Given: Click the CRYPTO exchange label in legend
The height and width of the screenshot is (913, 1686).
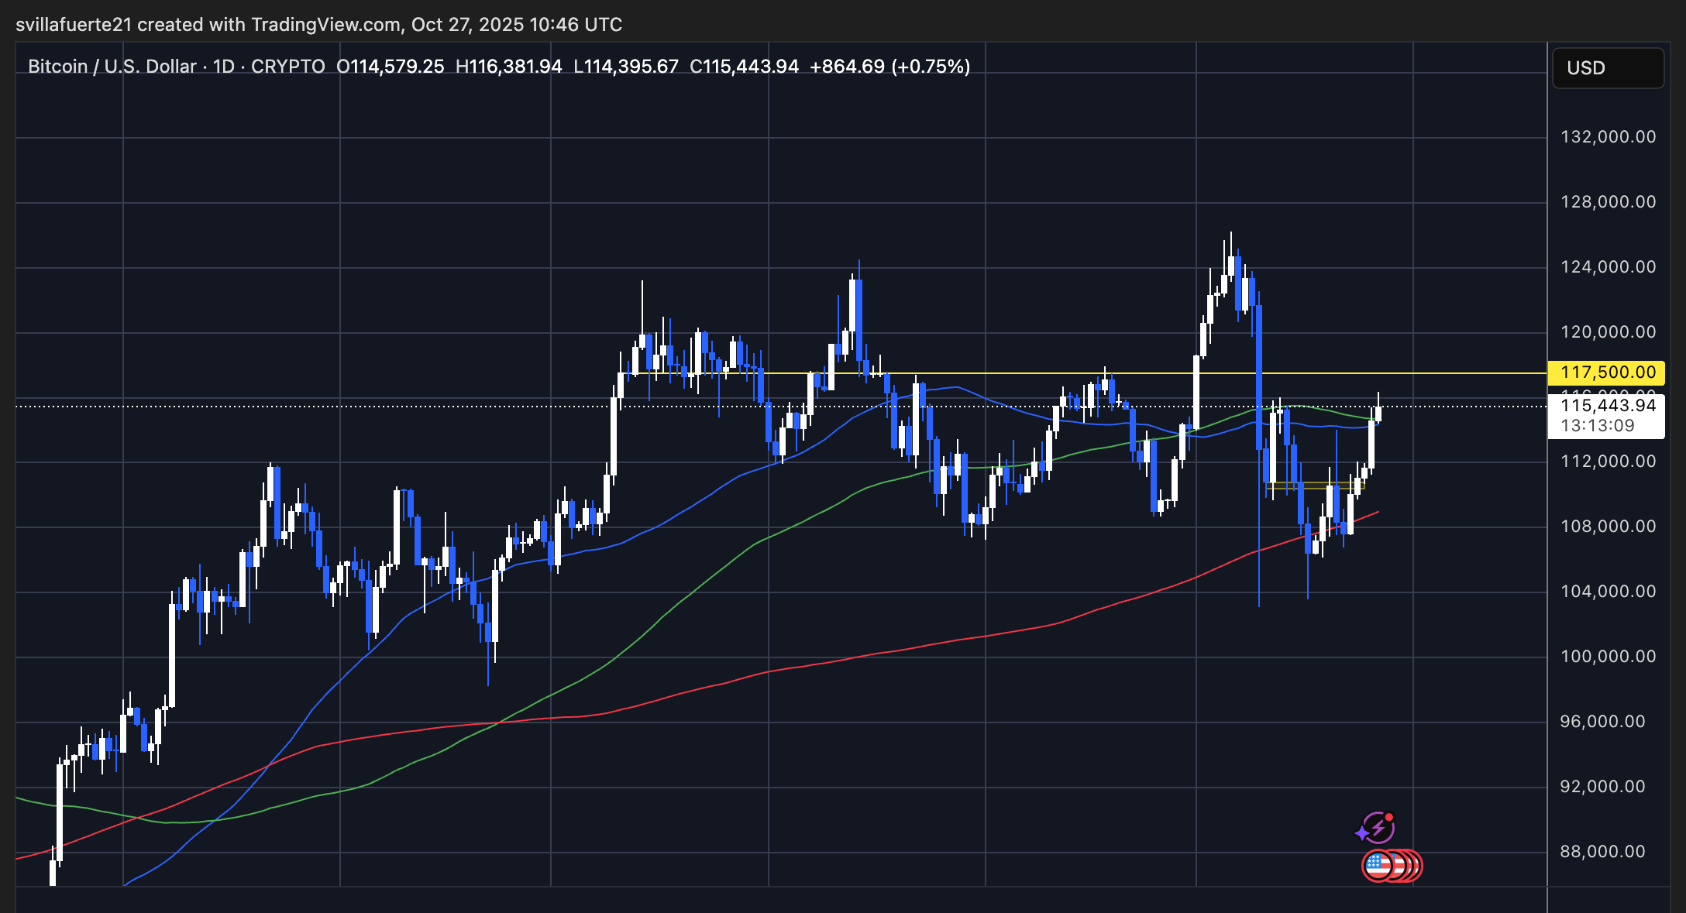Looking at the screenshot, I should (287, 67).
